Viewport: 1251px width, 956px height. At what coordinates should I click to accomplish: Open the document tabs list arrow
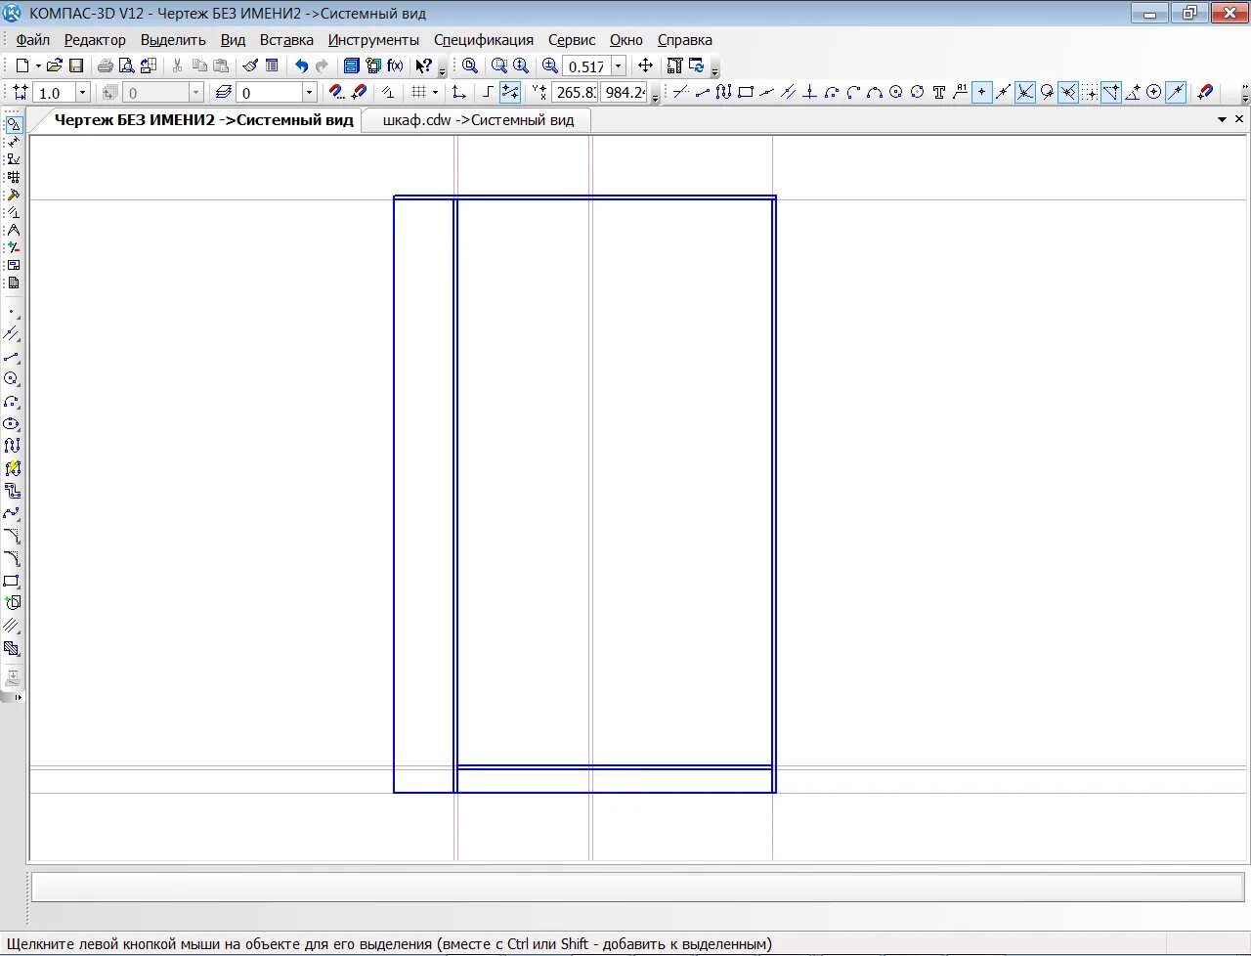(x=1222, y=119)
